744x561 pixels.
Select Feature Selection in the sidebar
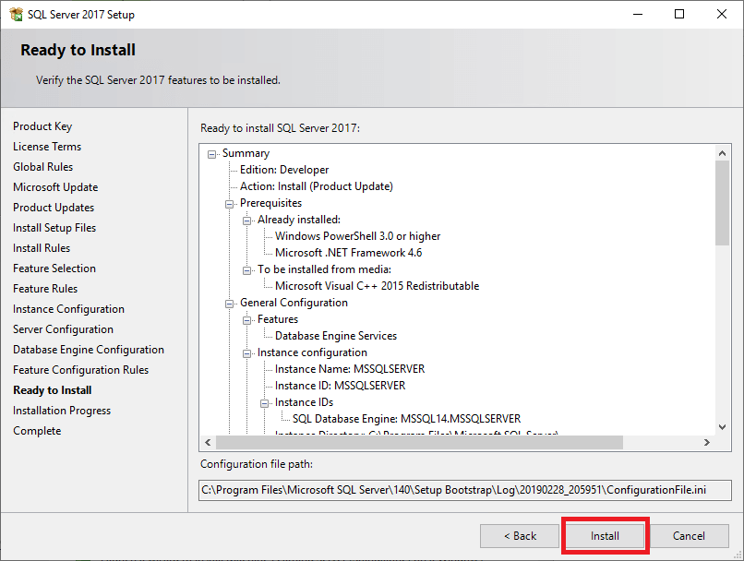pyautogui.click(x=54, y=269)
